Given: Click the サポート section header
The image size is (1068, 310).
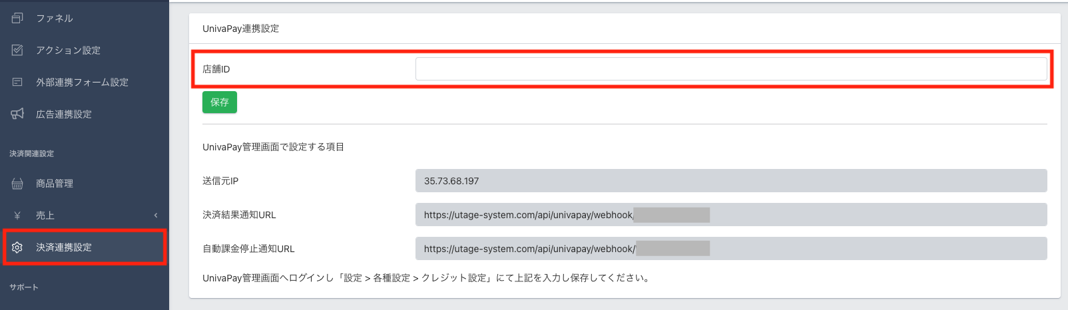Looking at the screenshot, I should (24, 287).
